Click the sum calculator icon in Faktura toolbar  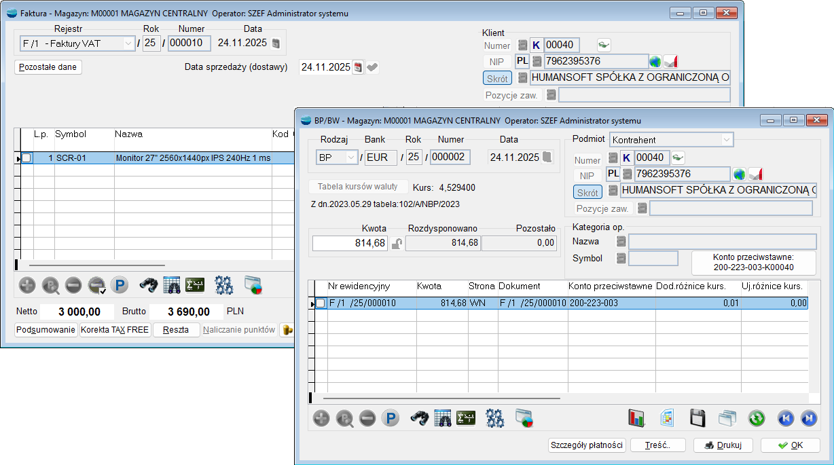click(196, 285)
